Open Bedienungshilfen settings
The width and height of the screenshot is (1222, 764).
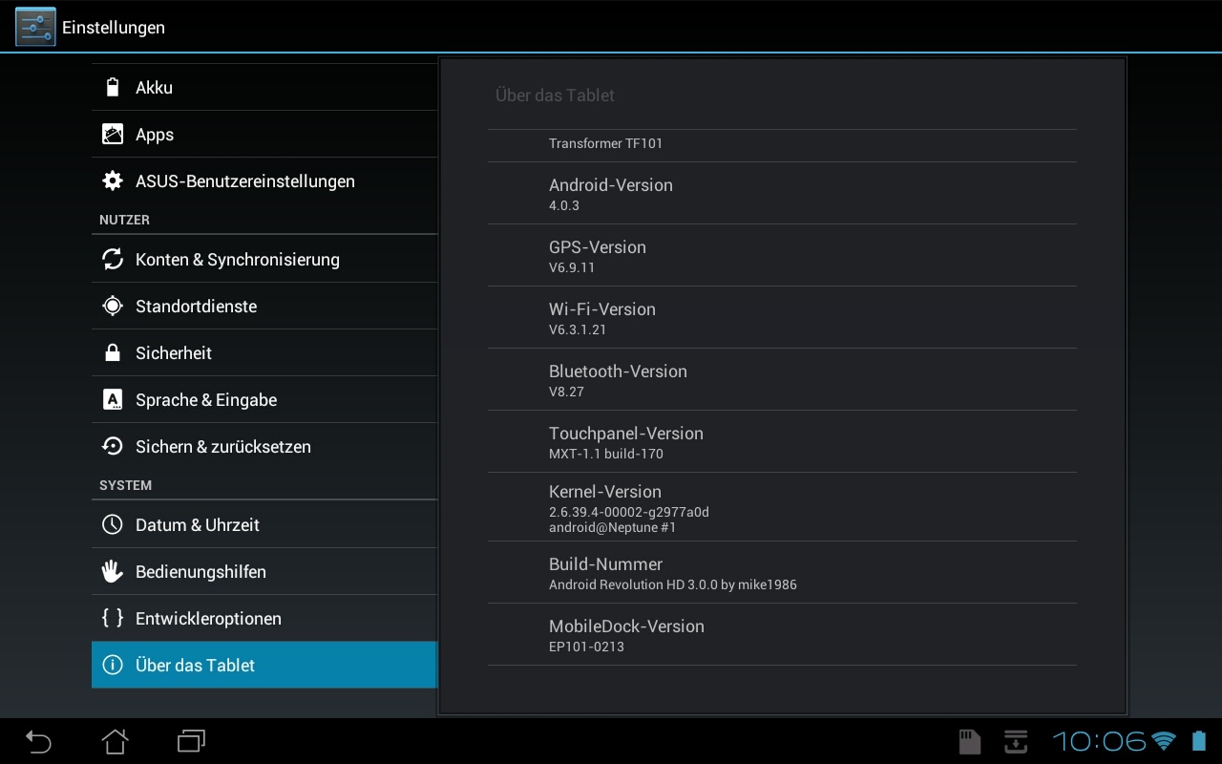tap(264, 571)
